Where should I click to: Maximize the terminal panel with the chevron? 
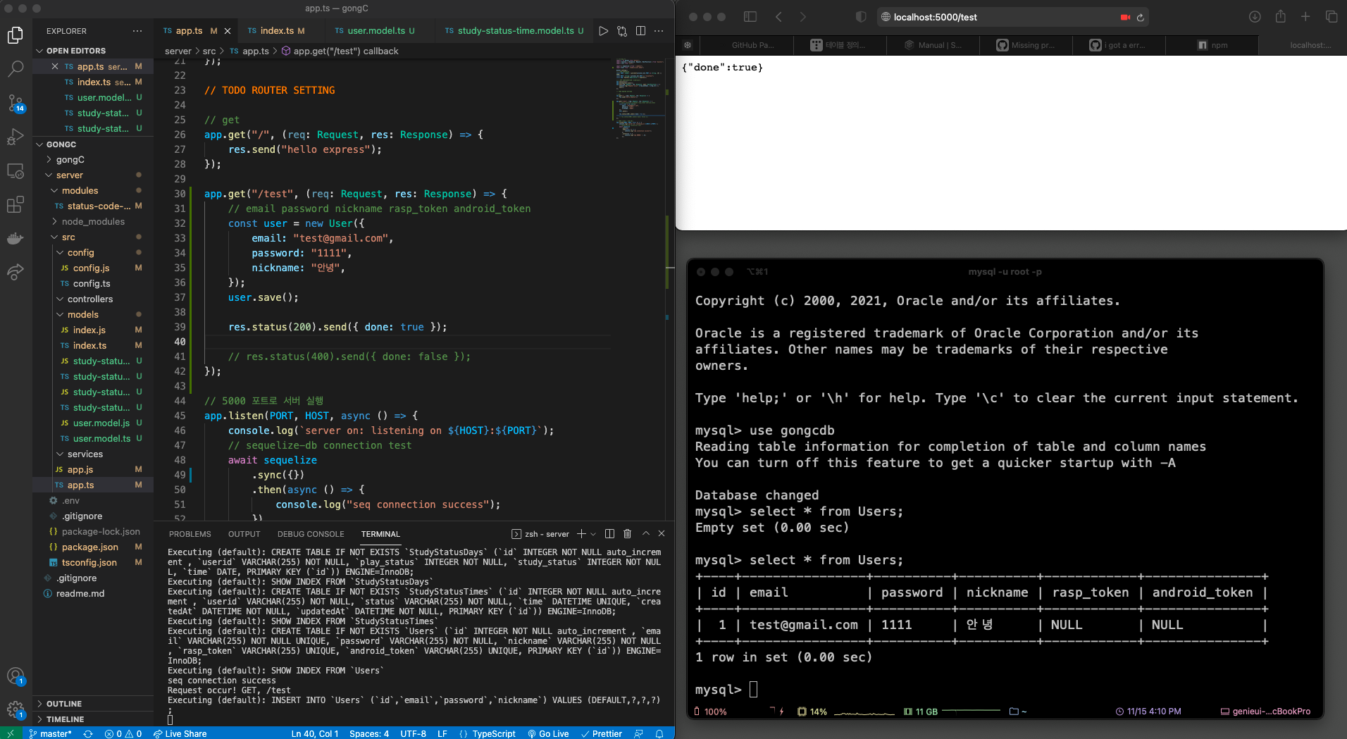click(645, 534)
